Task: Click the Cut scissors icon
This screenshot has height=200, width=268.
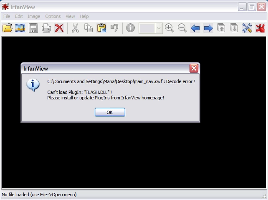Action: 75,28
